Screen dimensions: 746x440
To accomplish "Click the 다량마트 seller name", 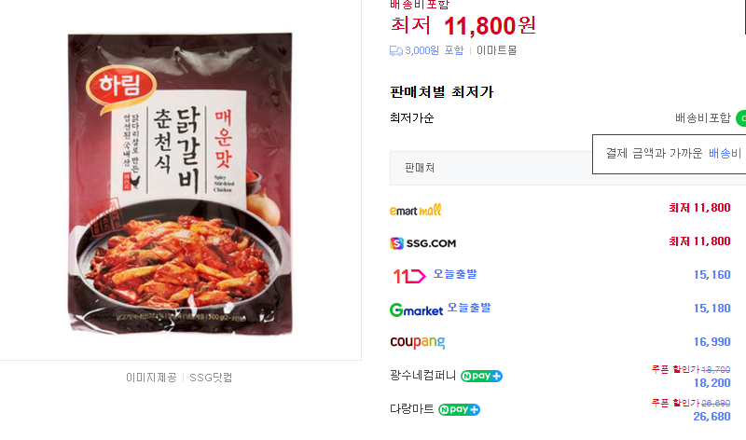I will pos(411,409).
